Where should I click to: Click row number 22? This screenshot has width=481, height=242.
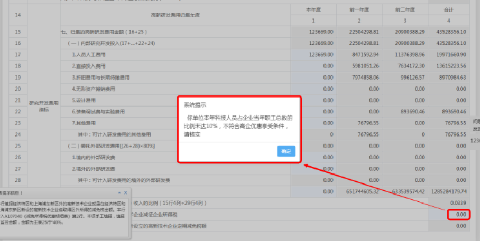click(x=18, y=112)
